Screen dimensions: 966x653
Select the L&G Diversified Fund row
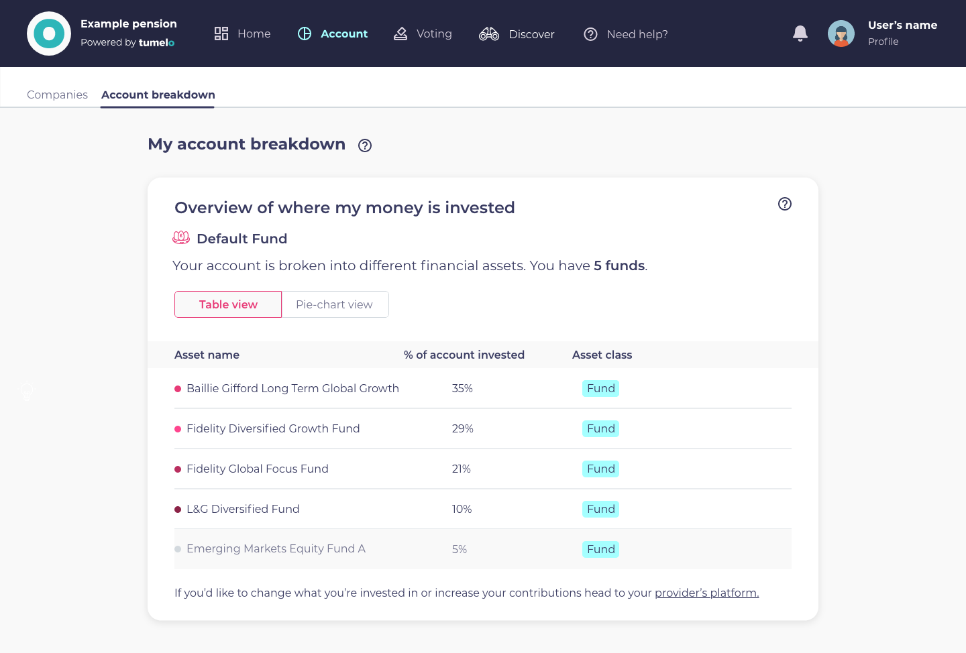point(483,509)
